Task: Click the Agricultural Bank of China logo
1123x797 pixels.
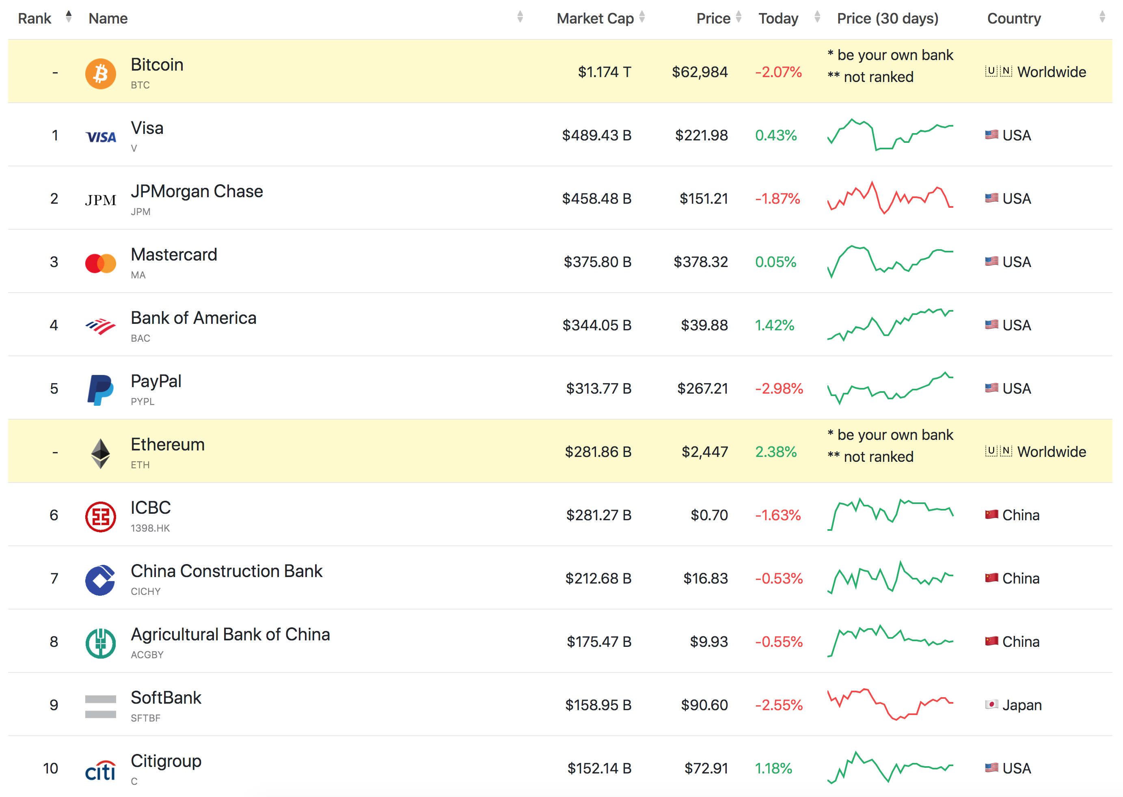Action: pos(101,643)
